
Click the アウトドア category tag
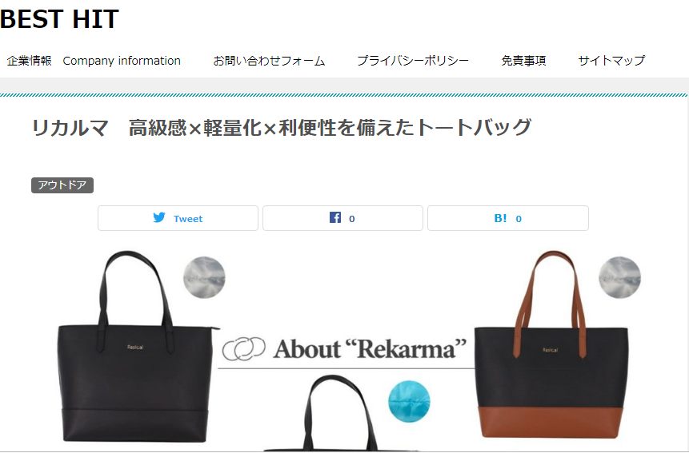62,185
